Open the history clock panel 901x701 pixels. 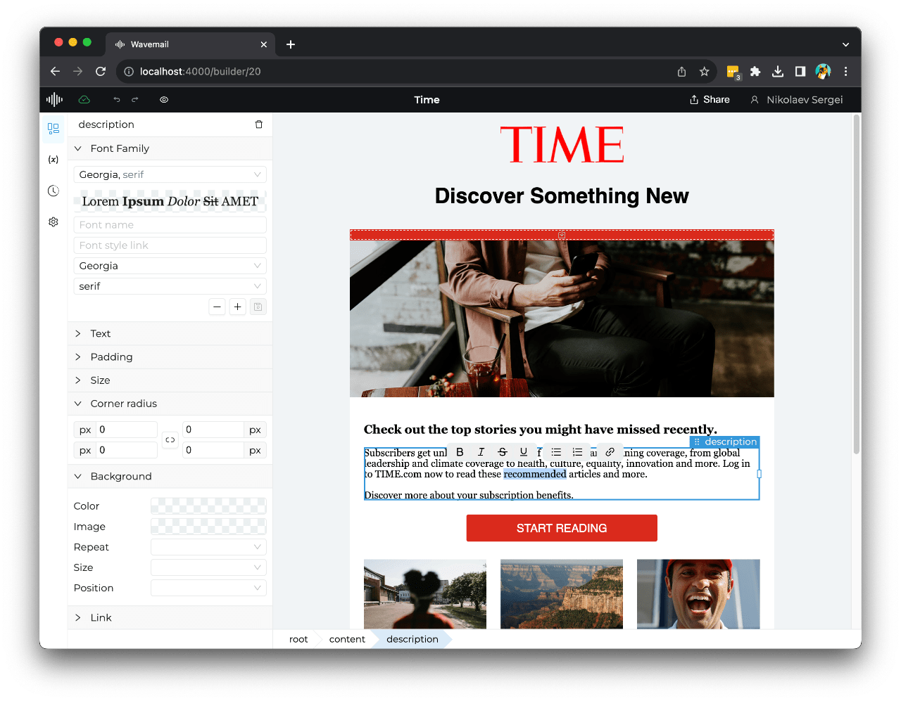coord(53,191)
